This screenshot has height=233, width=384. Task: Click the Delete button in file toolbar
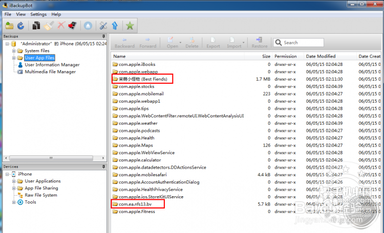pyautogui.click(x=192, y=43)
